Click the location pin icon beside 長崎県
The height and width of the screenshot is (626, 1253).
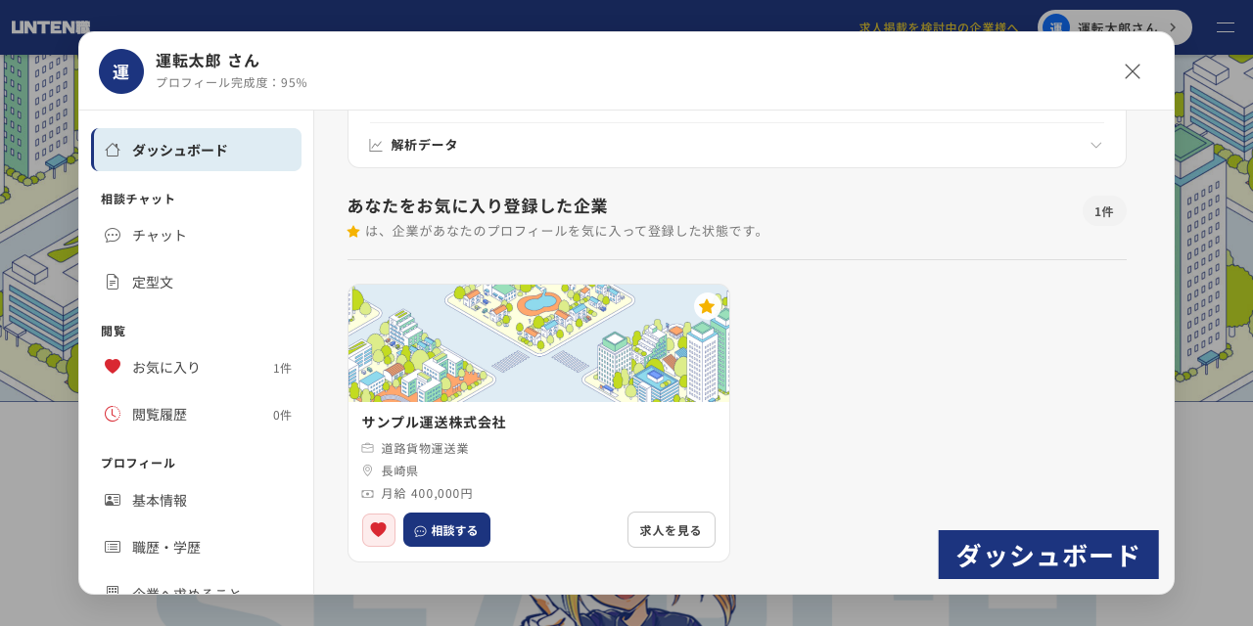coord(368,470)
